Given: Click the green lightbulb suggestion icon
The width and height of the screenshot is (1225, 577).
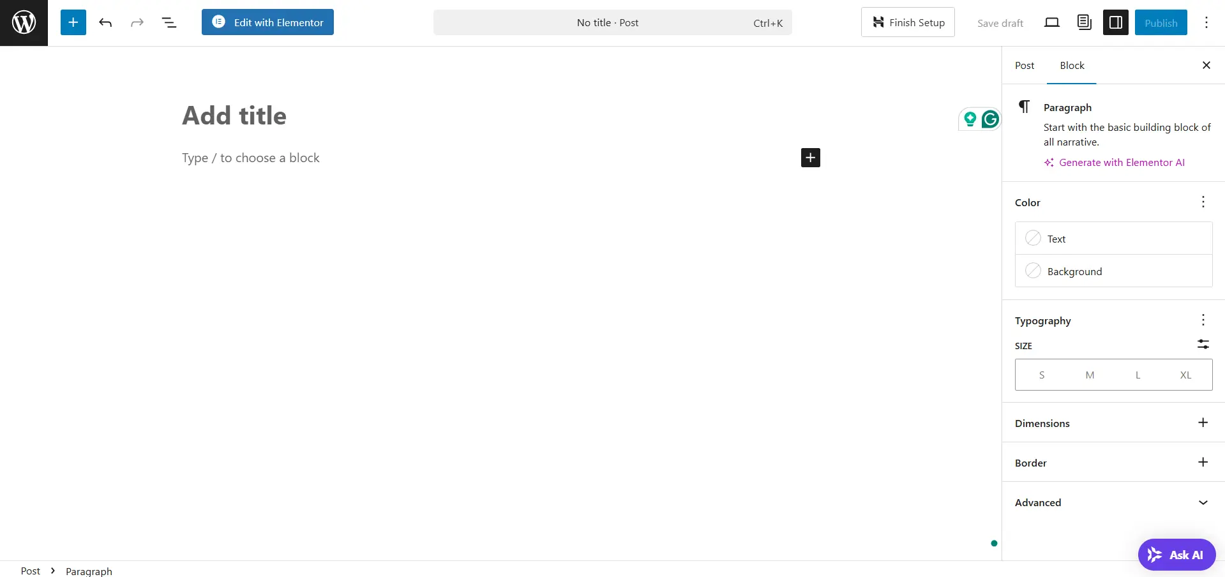Looking at the screenshot, I should (970, 119).
